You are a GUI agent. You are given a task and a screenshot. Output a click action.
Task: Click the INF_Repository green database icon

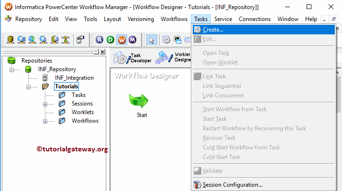click(x=28, y=69)
